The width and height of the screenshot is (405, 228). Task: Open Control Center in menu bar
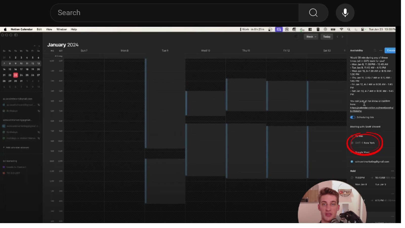(363, 29)
